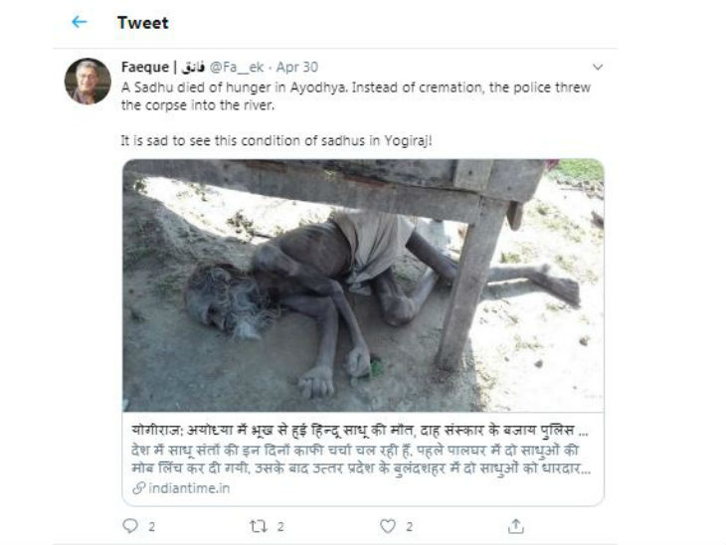The height and width of the screenshot is (545, 726).
Task: Retweet using the arrows icon
Action: tap(259, 526)
